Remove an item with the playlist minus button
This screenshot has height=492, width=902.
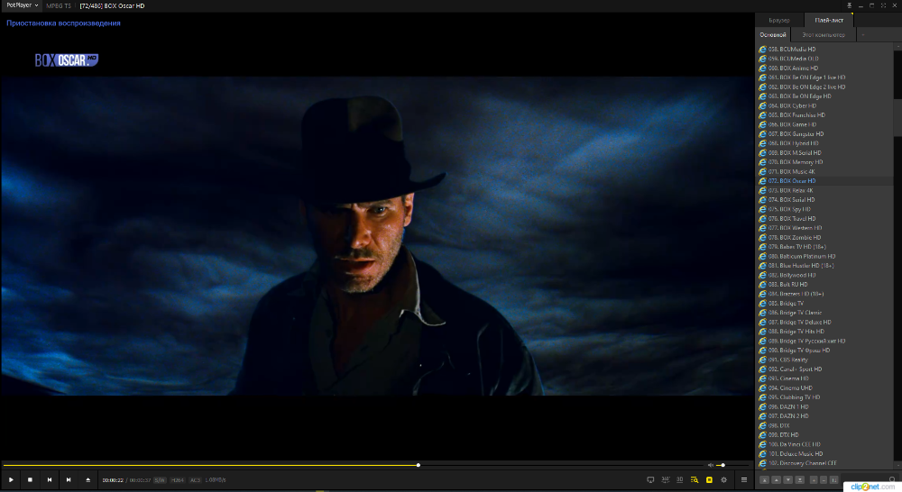click(x=824, y=480)
